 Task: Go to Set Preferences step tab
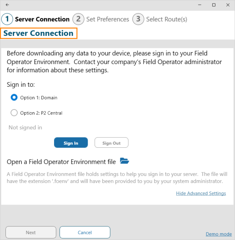107,19
